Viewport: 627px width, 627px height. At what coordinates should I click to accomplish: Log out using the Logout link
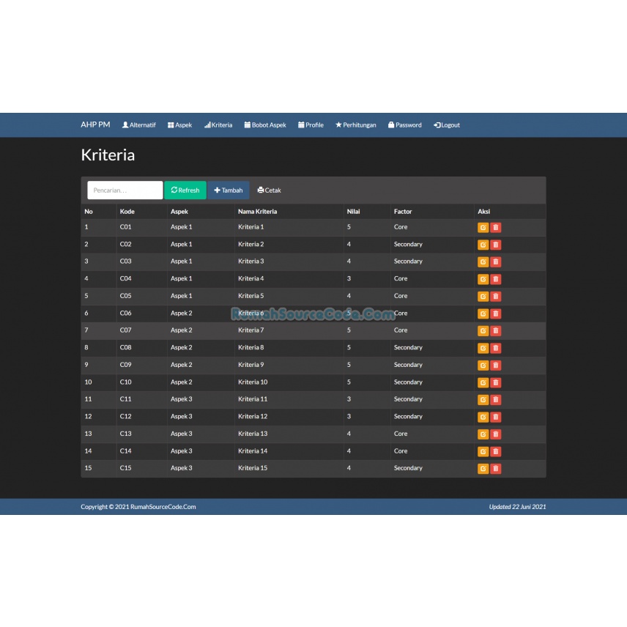447,125
